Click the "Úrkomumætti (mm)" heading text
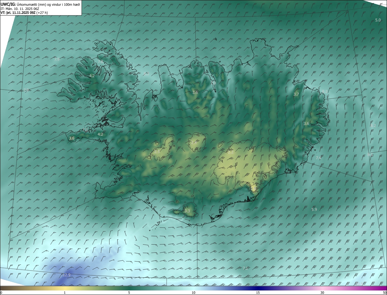387x295 pixels. coord(31,4)
